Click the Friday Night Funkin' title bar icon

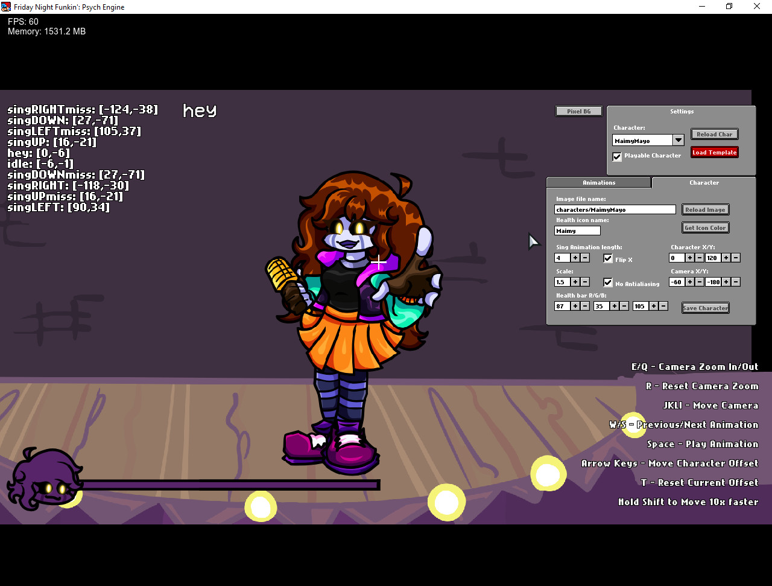[7, 7]
